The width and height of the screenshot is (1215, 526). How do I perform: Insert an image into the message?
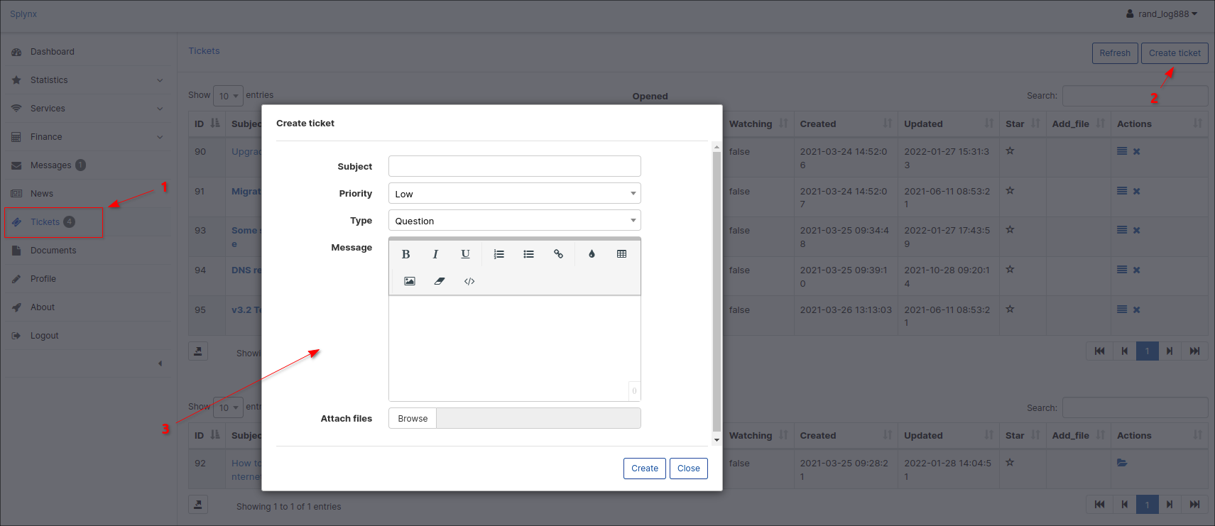point(410,281)
